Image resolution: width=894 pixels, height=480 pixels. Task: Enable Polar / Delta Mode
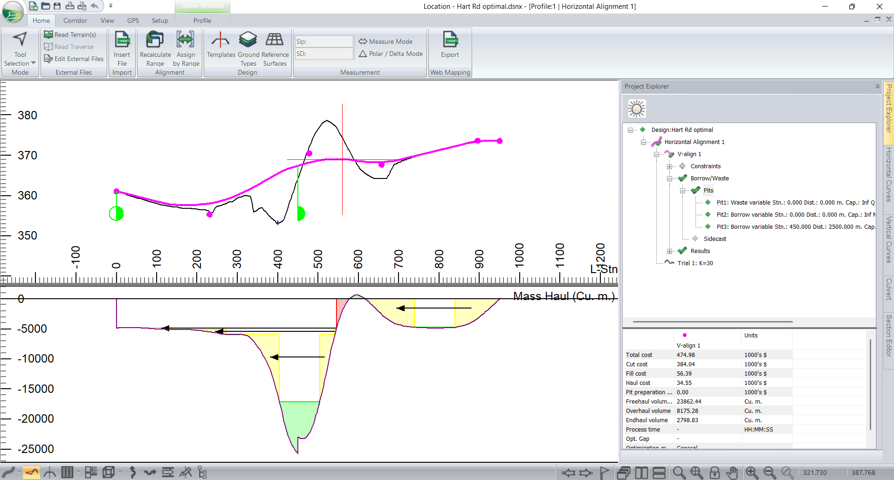pyautogui.click(x=391, y=54)
